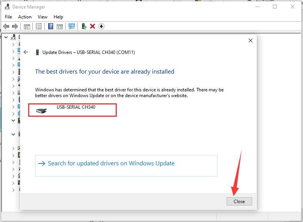The image size is (303, 222).
Task: Collapse the root computer node in tree
Action: click(x=6, y=37)
